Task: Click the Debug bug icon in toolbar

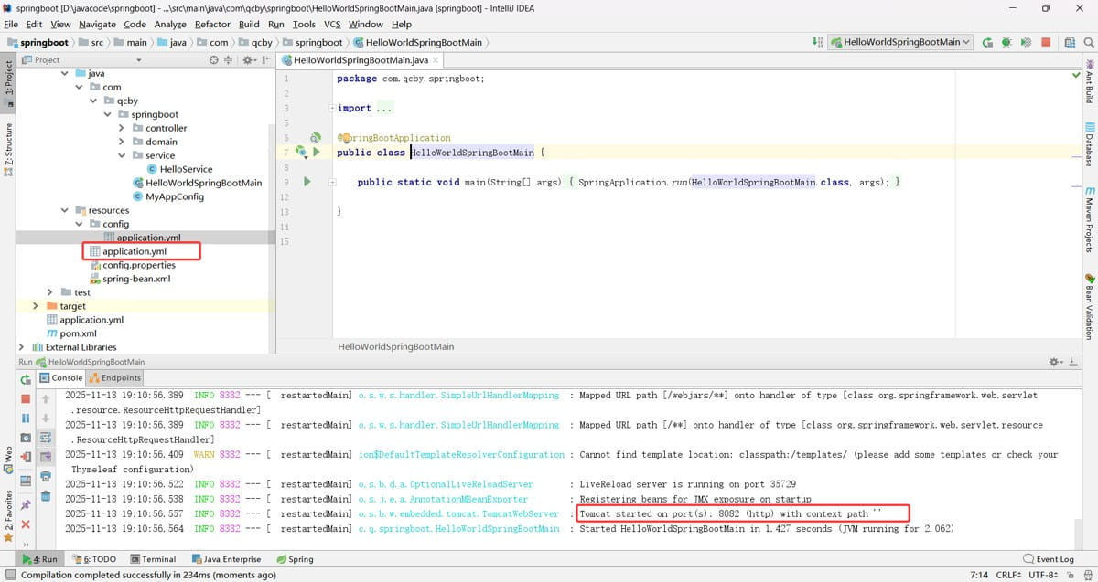Action: click(1006, 42)
